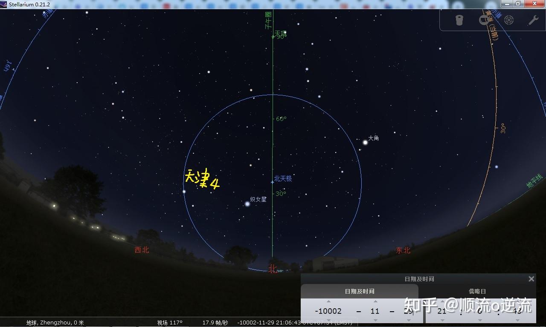This screenshot has height=327, width=546.
Task: Click the year field showing -10002
Action: 328,311
